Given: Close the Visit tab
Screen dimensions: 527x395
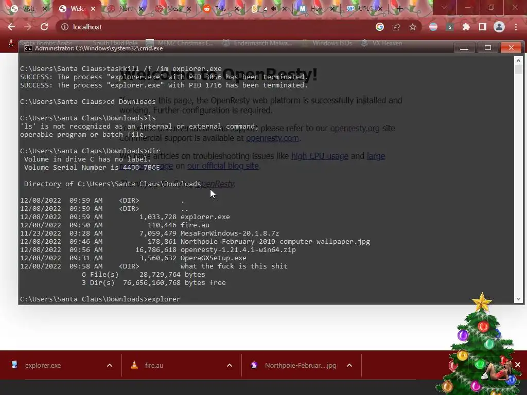Looking at the screenshot, I should (45, 9).
